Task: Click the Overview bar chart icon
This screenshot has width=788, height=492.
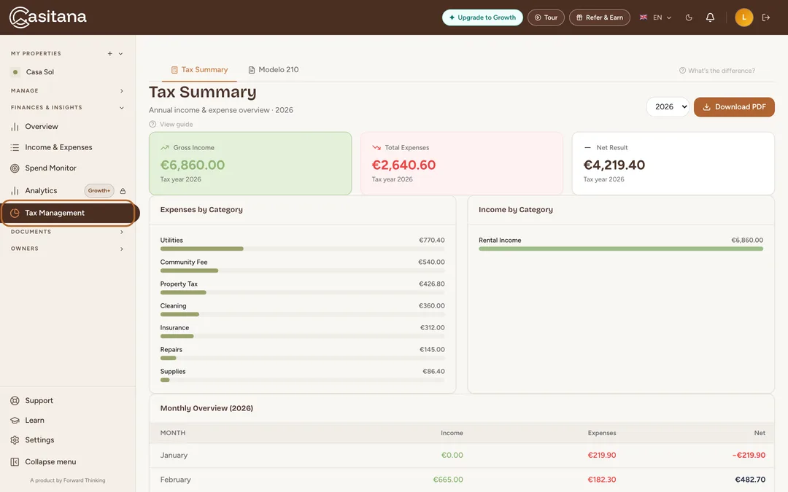Action: pyautogui.click(x=15, y=127)
